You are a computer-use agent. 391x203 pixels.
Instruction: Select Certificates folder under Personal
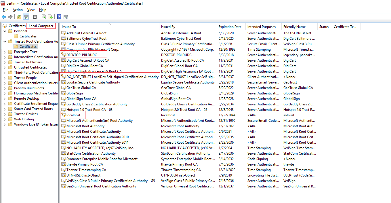tap(28, 36)
